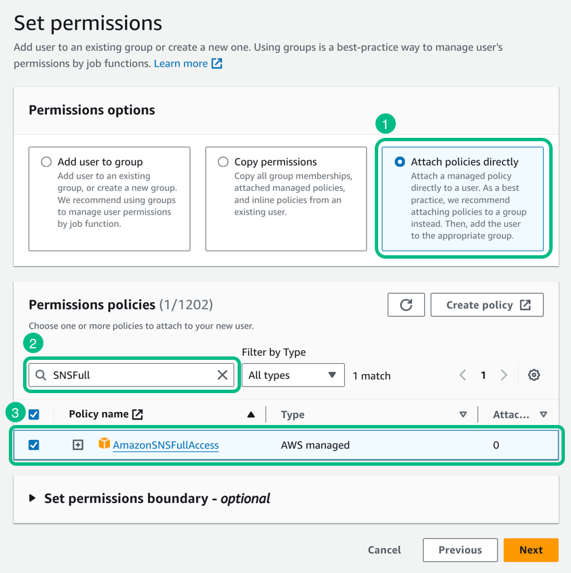The width and height of the screenshot is (571, 573).
Task: Clear the SNSFull search with the X icon
Action: click(x=223, y=375)
